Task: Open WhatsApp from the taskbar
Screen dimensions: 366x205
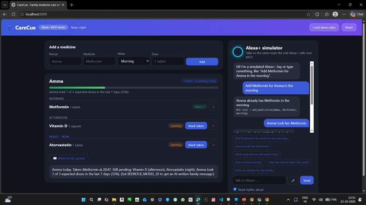Action: [183, 200]
